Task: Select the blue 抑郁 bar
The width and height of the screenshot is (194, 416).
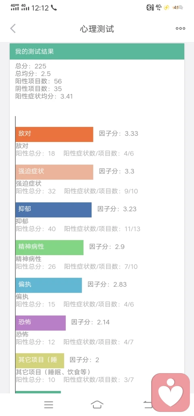Action: pyautogui.click(x=54, y=210)
